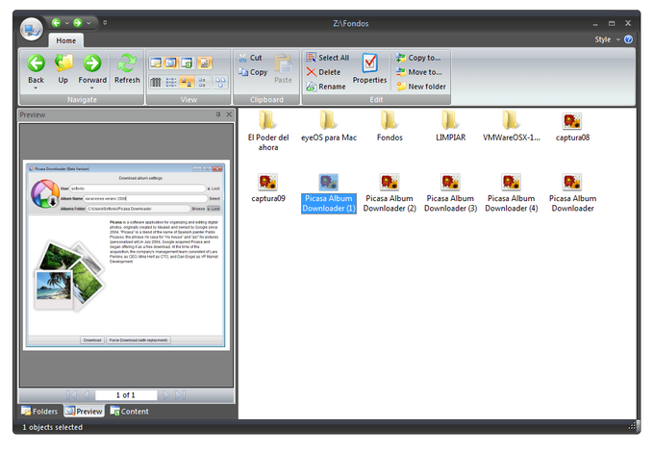Screen dimensions: 654x452
Task: Create a New folder
Action: click(x=421, y=87)
